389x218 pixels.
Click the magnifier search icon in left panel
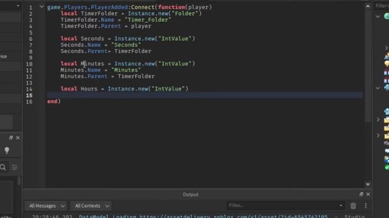pyautogui.click(x=3, y=167)
